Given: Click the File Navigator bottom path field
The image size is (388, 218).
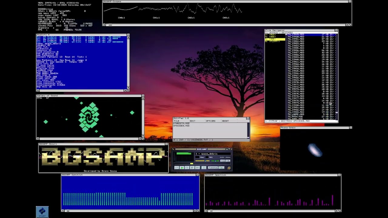Looking at the screenshot, I should coord(301,121).
